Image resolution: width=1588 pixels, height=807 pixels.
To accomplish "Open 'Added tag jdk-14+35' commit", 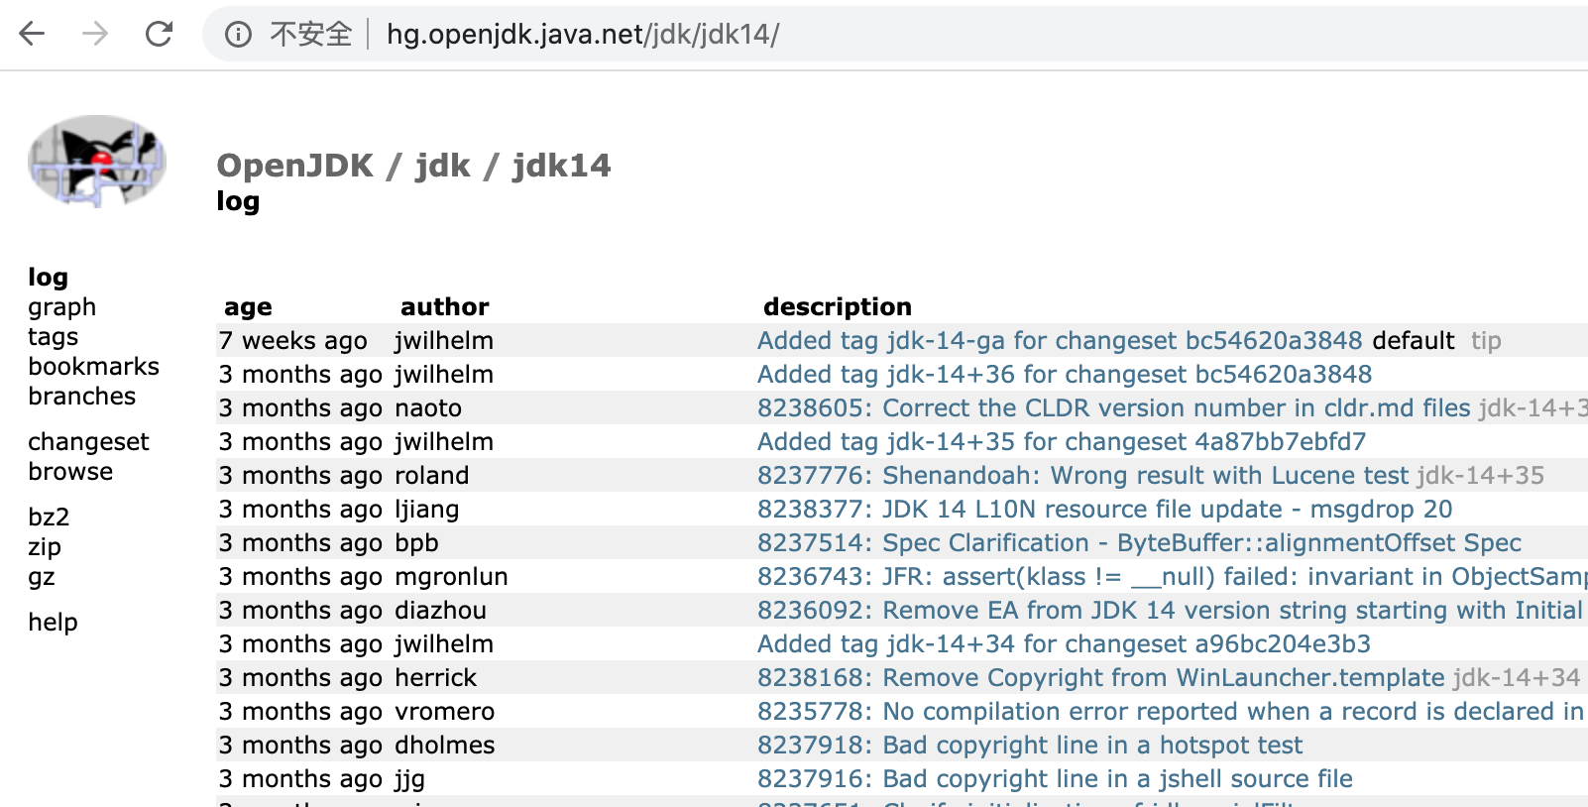I will click(x=1062, y=442).
